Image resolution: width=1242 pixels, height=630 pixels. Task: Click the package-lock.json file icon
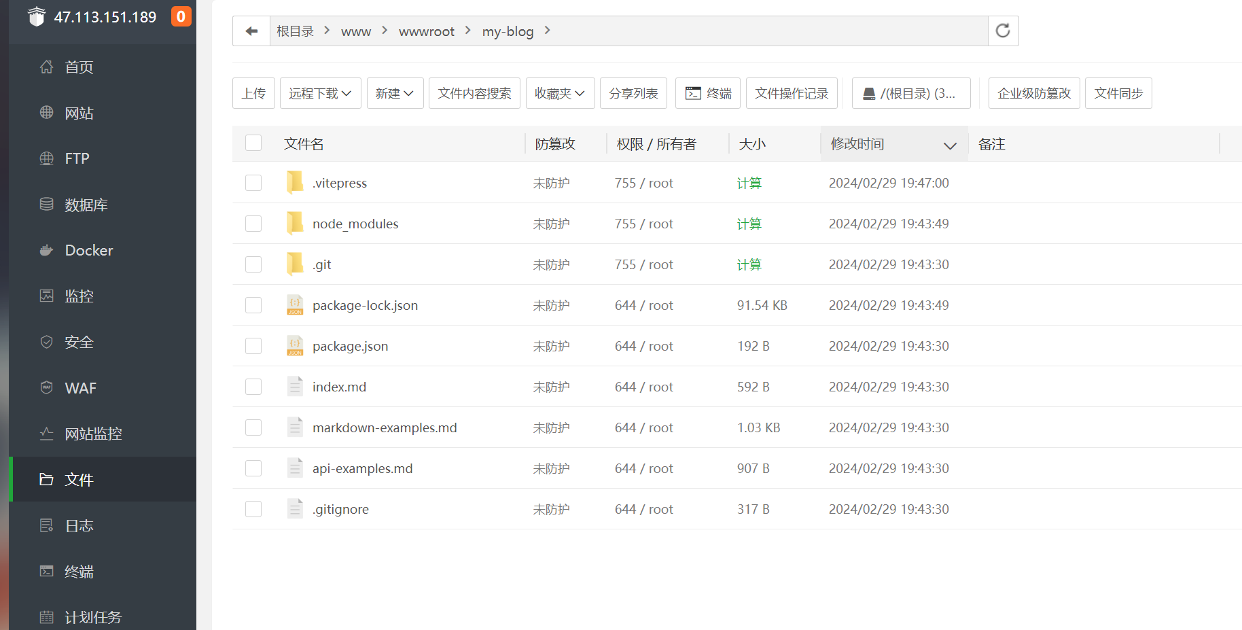[295, 305]
